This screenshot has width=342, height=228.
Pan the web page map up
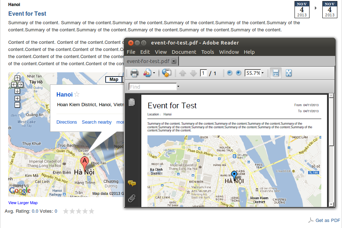[17, 78]
